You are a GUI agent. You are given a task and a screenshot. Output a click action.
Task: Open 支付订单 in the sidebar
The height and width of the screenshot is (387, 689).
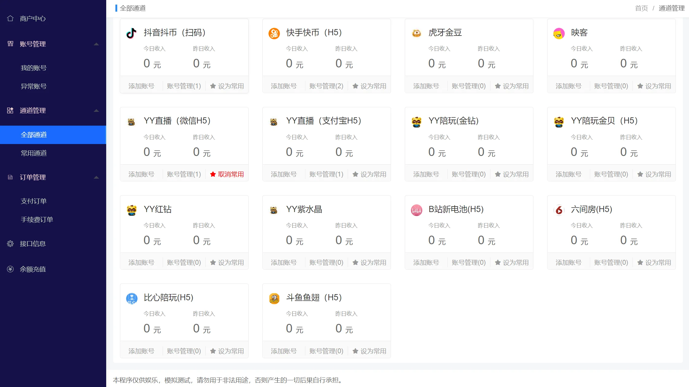click(34, 201)
